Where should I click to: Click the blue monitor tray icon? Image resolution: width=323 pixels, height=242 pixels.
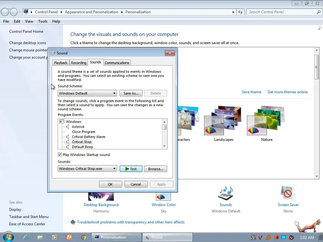click(284, 237)
